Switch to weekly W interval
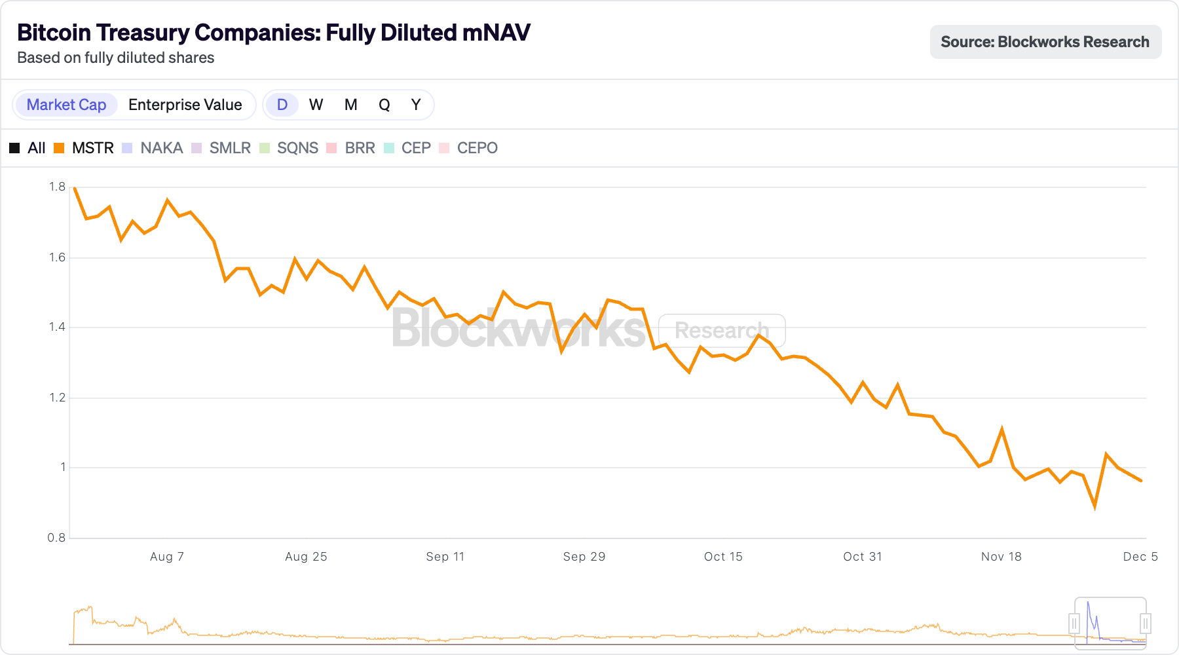Image resolution: width=1179 pixels, height=655 pixels. point(316,105)
